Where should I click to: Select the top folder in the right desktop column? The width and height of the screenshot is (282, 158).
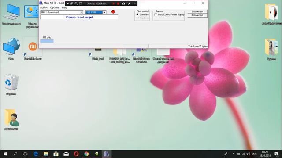[271, 14]
